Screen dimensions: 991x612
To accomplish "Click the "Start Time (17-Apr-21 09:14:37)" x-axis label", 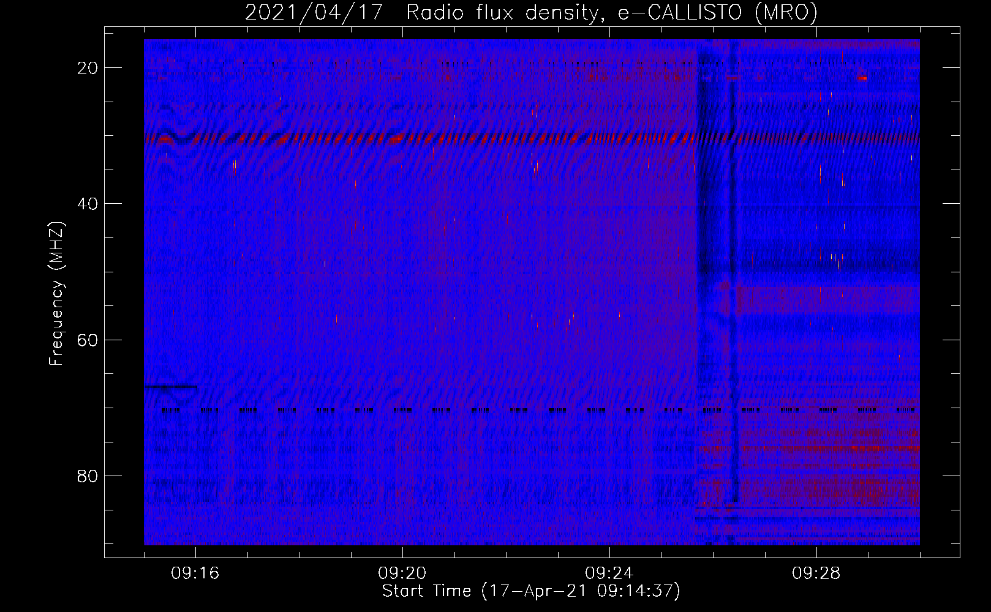I will coord(531,591).
